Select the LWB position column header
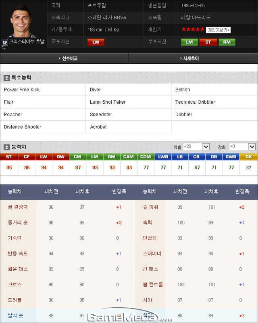Screen dimensions: 258x323 click(x=163, y=157)
